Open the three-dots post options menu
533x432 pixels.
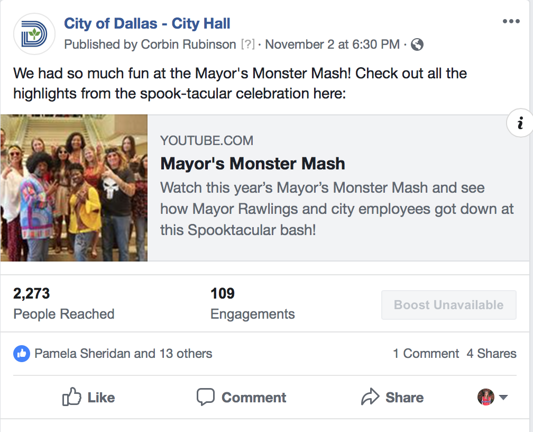511,22
